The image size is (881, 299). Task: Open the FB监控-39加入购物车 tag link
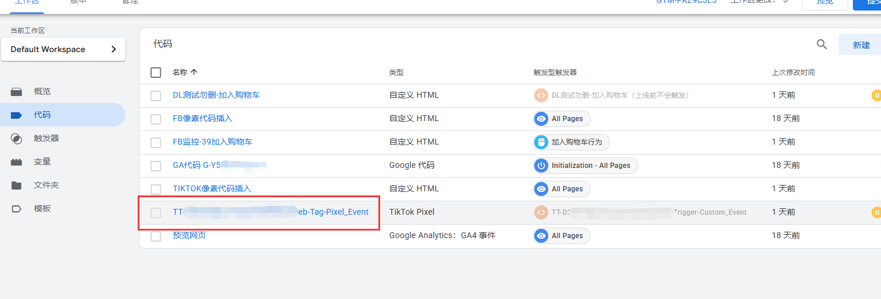point(213,142)
